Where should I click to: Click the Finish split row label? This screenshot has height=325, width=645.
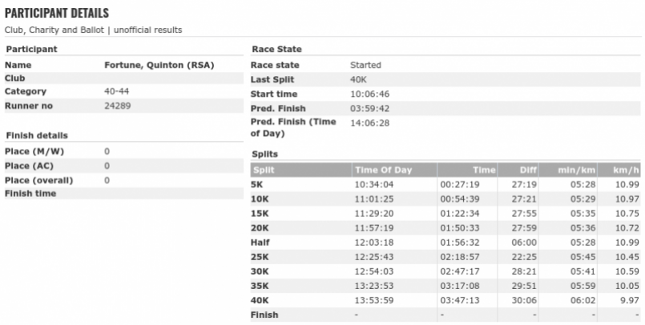click(264, 314)
